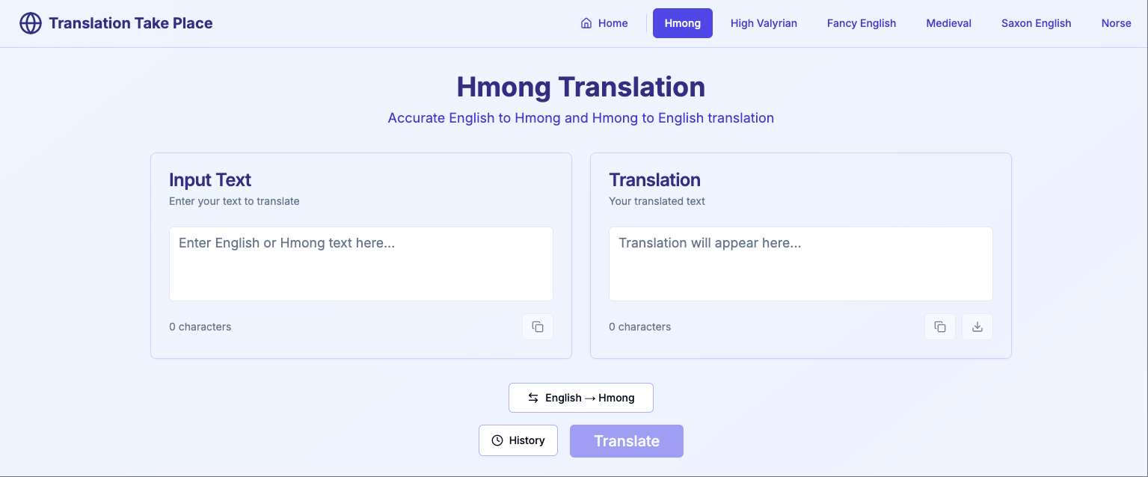Visit the Saxon English translator
Screen dimensions: 1148x477
(1036, 23)
